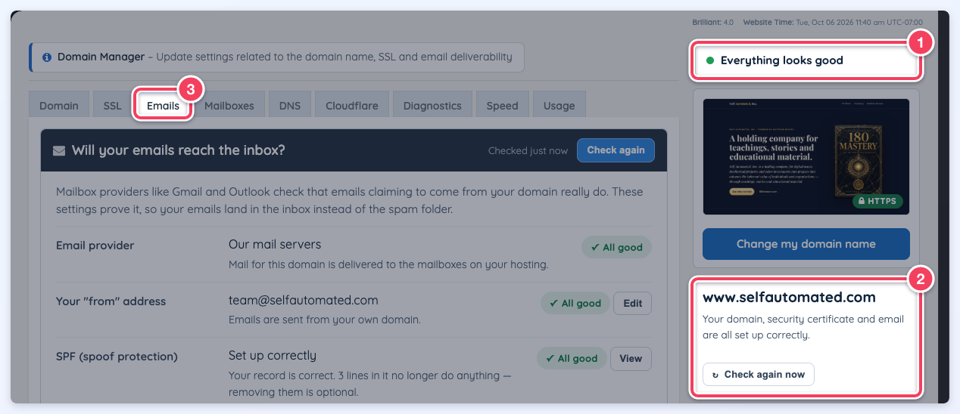Click the Check again button
The width and height of the screenshot is (960, 414).
pos(616,150)
